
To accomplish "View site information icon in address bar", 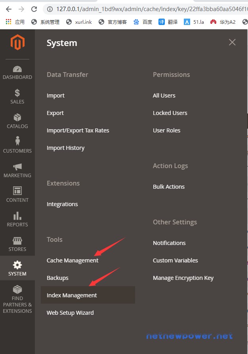I will (50, 9).
